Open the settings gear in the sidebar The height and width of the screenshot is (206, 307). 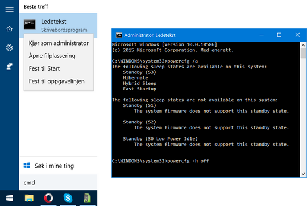click(10, 48)
